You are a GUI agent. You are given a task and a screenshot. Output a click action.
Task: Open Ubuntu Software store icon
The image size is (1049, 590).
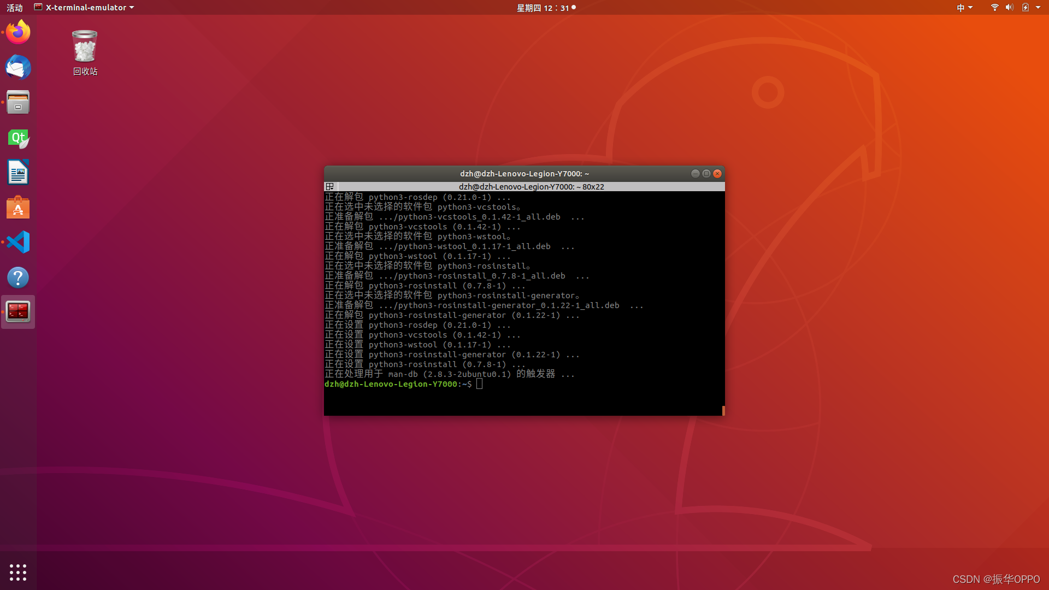pyautogui.click(x=18, y=208)
